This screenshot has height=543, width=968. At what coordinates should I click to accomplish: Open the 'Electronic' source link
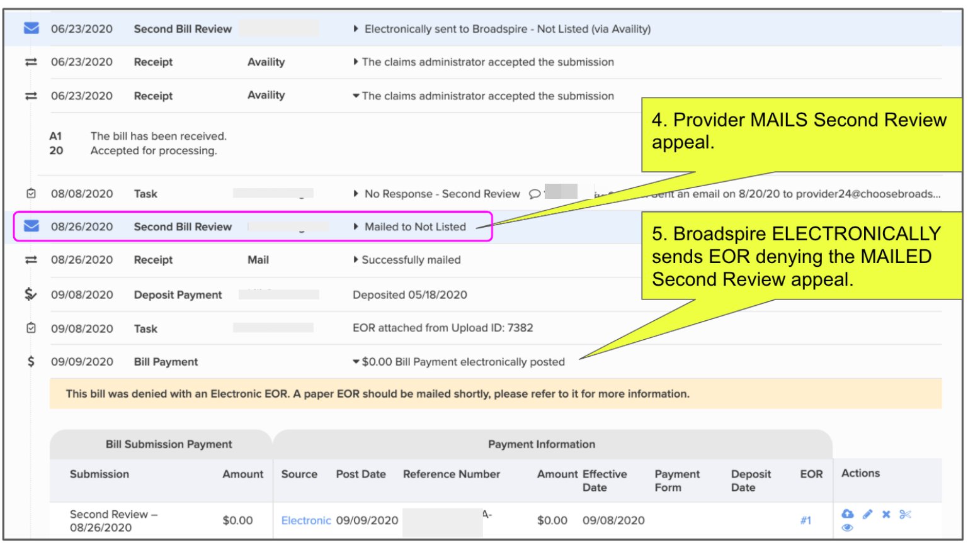pos(305,520)
